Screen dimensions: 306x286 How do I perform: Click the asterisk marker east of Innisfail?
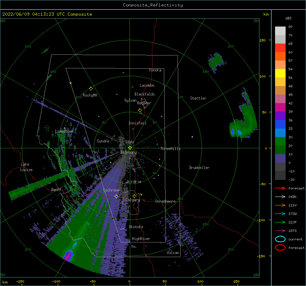[x=161, y=117]
